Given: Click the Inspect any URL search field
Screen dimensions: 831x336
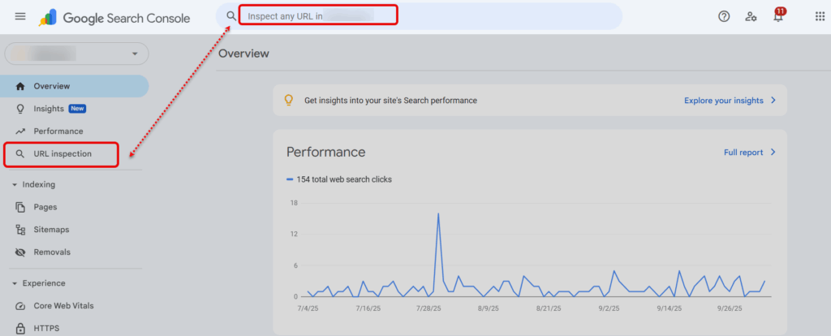Looking at the screenshot, I should 316,15.
